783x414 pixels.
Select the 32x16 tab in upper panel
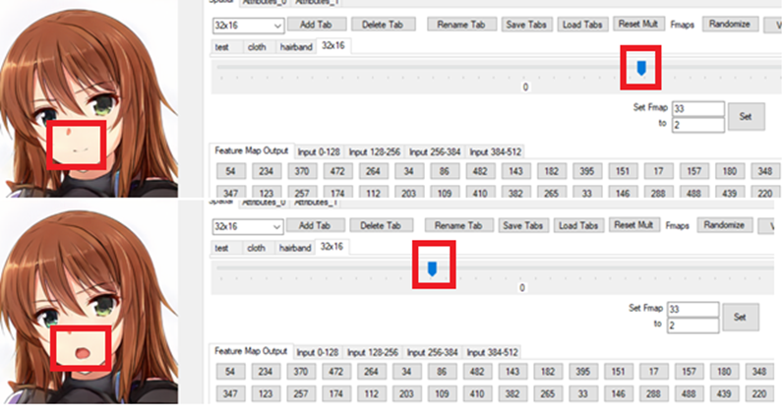[333, 46]
